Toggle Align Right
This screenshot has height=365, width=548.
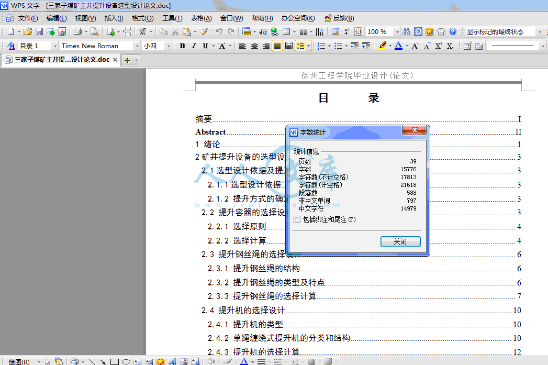(x=266, y=46)
